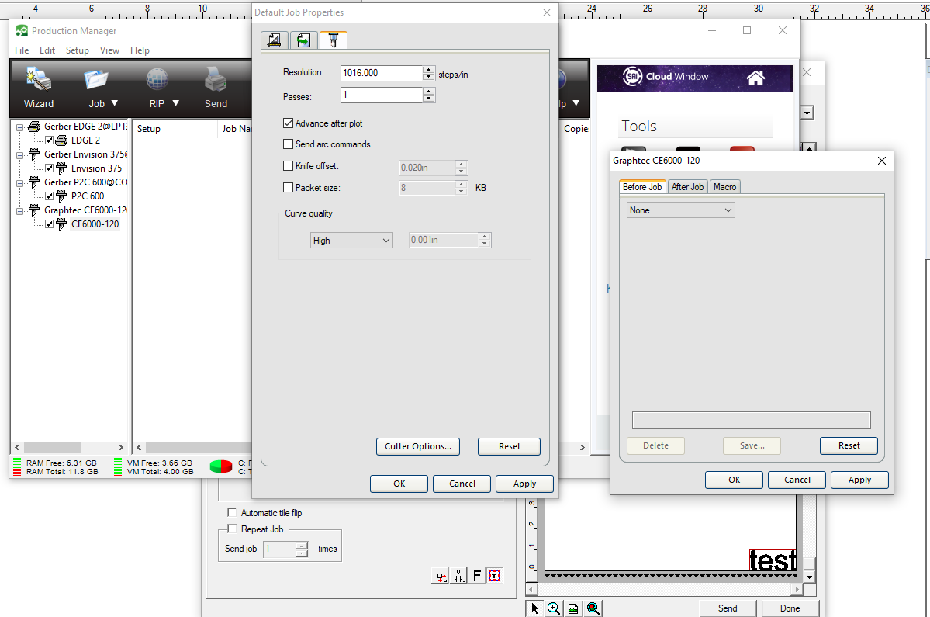Collapse the Graphtec CE6000-120 tree node
Screen dimensions: 930x617
[19, 210]
